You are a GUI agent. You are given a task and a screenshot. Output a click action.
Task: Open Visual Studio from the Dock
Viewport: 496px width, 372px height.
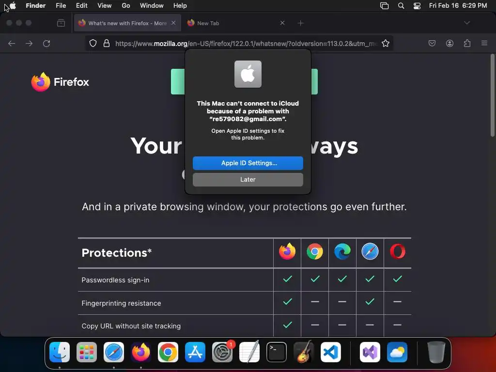[370, 352]
